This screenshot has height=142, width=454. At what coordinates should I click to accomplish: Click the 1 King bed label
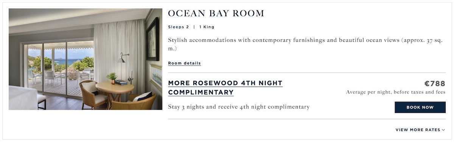[x=207, y=27]
